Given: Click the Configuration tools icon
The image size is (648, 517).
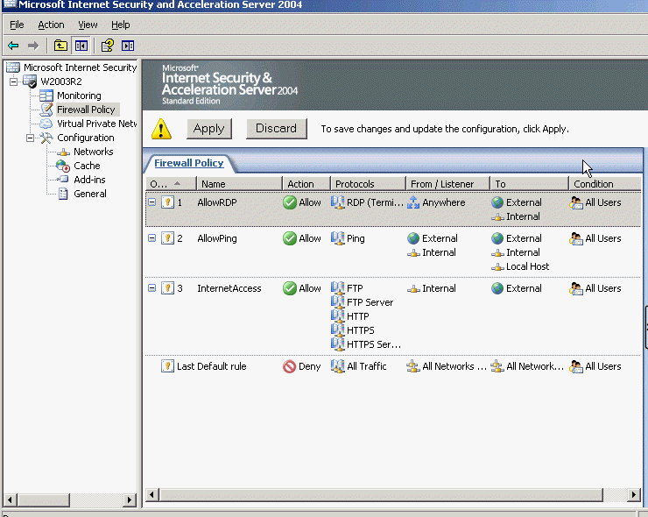Looking at the screenshot, I should [x=46, y=138].
